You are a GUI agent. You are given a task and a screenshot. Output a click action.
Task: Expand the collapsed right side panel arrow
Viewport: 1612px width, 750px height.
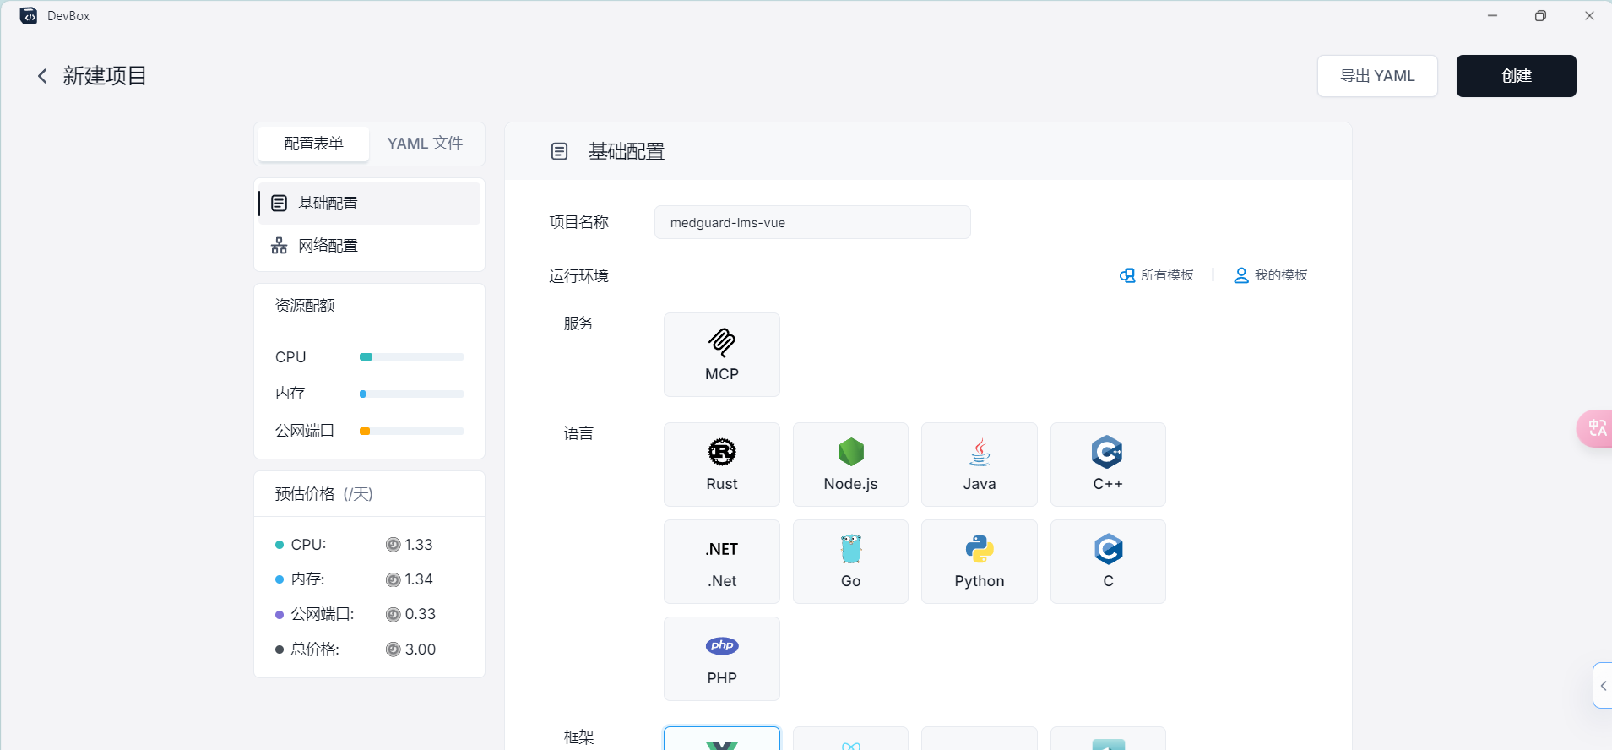coord(1603,686)
